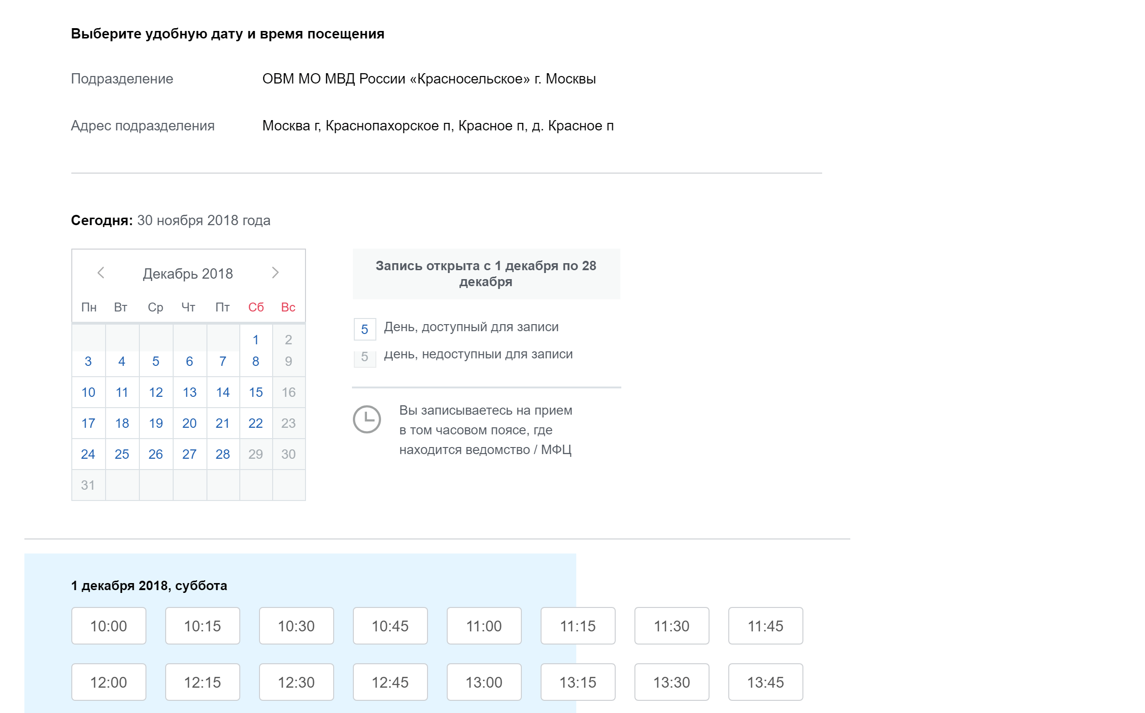Go to previous month in calendar
Screen dimensions: 1145x713
pyautogui.click(x=100, y=273)
